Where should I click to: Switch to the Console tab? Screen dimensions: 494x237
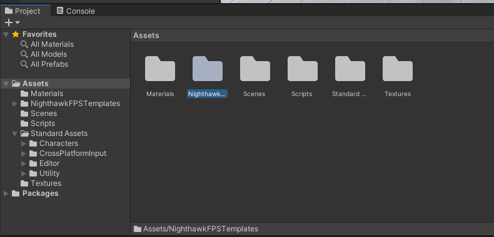tap(76, 11)
